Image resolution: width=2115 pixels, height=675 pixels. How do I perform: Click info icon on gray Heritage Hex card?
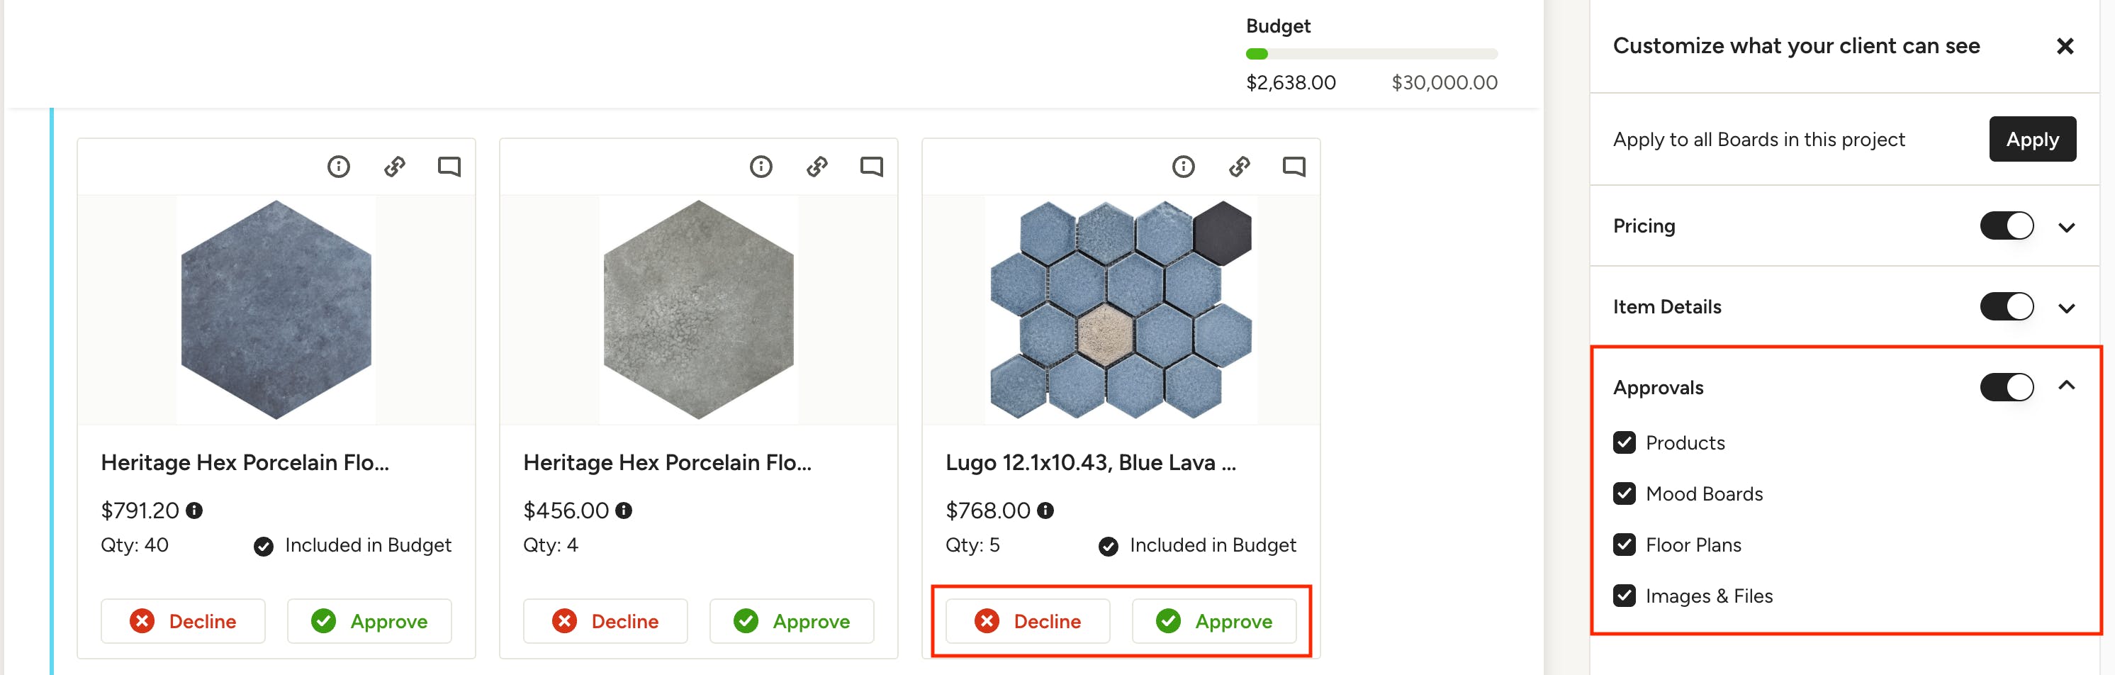761,167
